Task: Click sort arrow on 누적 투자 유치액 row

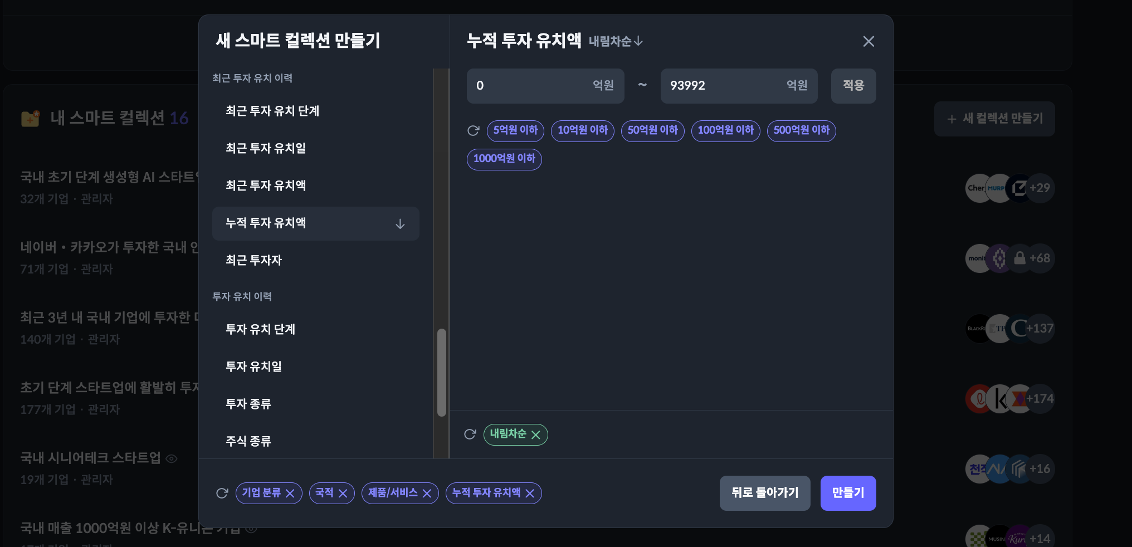Action: click(400, 224)
